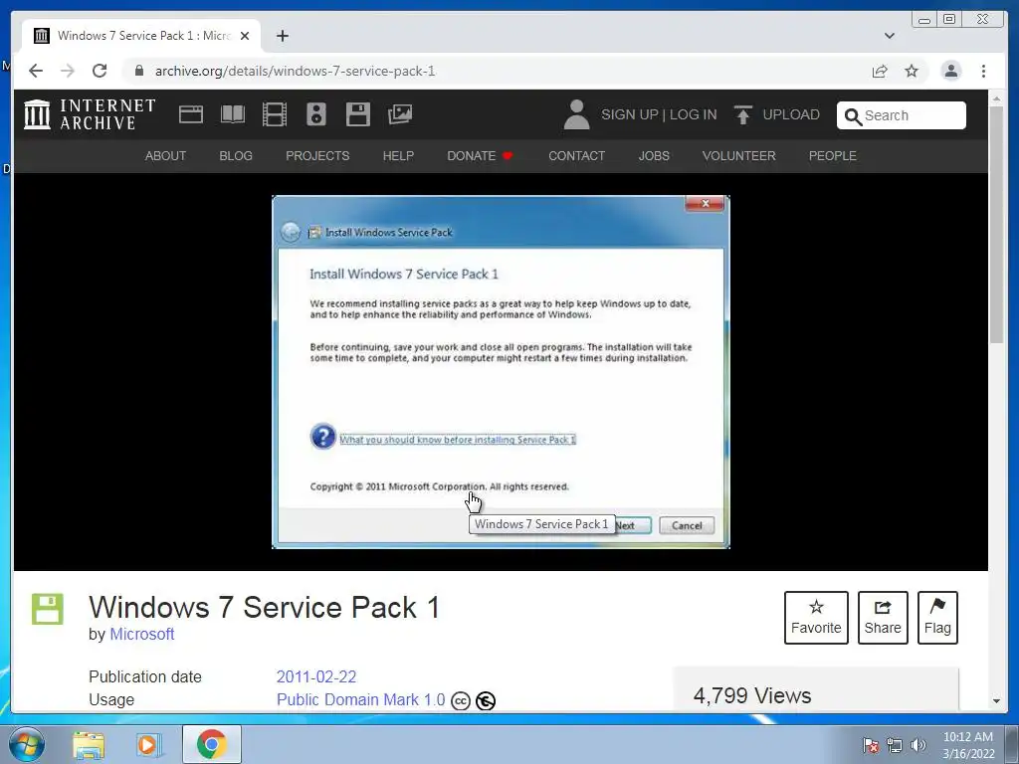Open the Images icon
Screen dimensions: 1019x764
point(400,114)
